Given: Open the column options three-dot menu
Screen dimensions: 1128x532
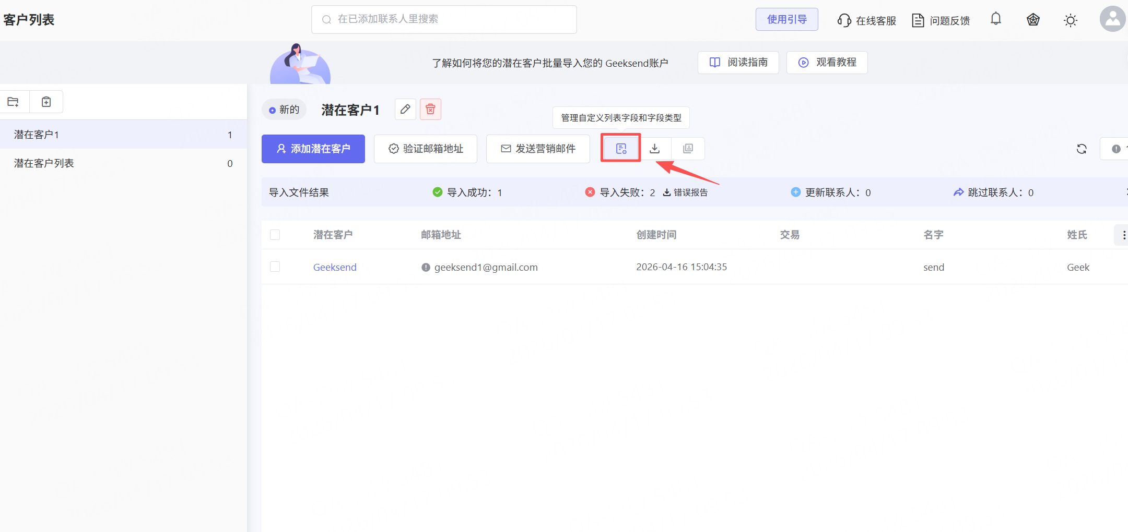Looking at the screenshot, I should [x=1123, y=235].
